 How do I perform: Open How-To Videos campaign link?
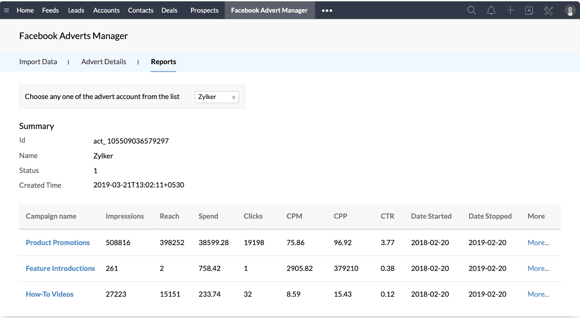(x=50, y=294)
